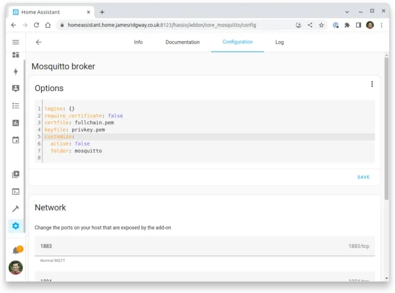
Task: Open the Map person sidebar icon
Action: pos(16,89)
